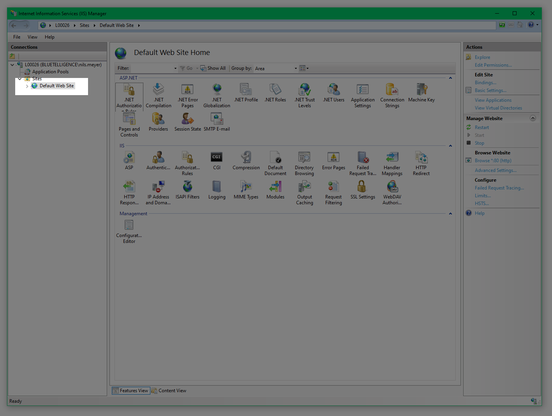Open the Logging feature icon

point(217,187)
